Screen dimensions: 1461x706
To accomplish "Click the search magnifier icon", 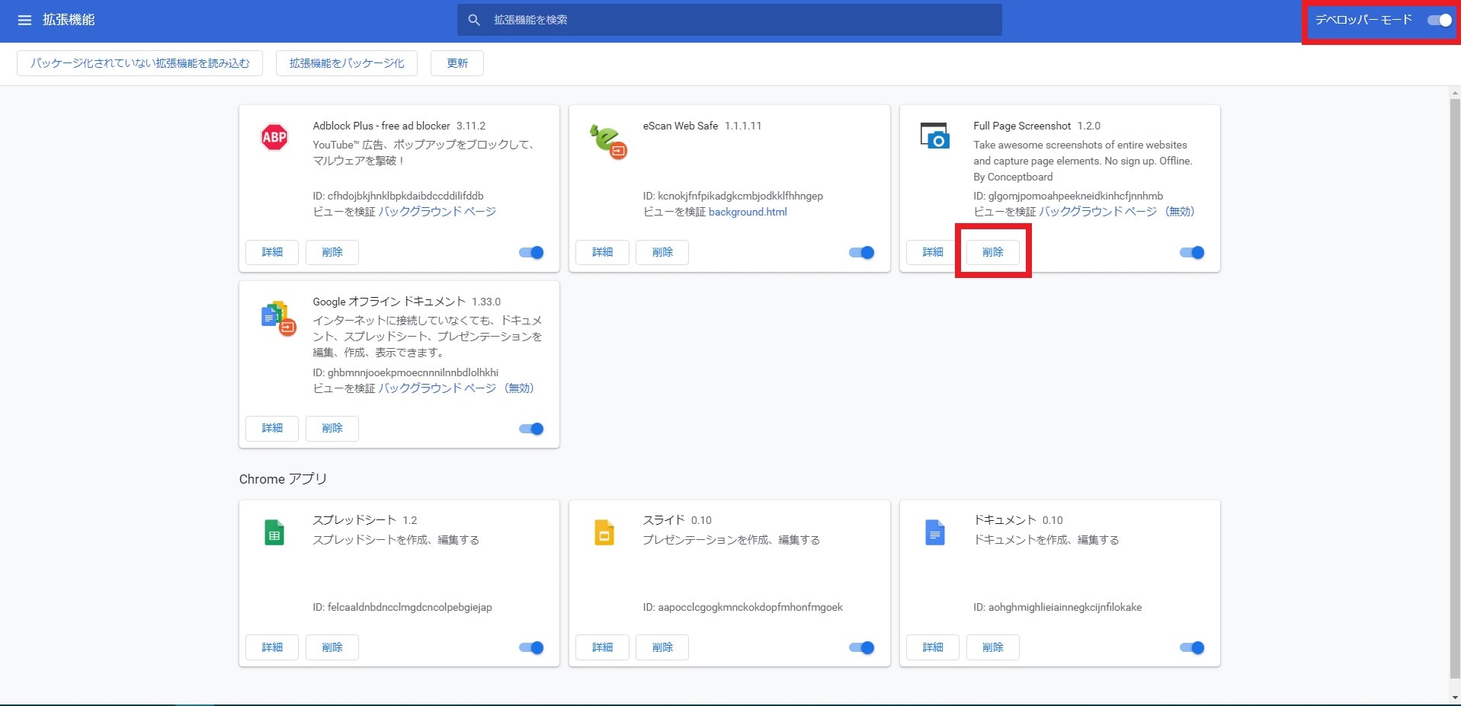I will (x=474, y=20).
